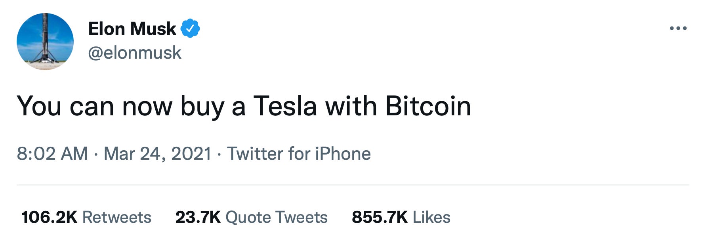
Task: Click the word buy in the tweet
Action: pyautogui.click(x=202, y=107)
